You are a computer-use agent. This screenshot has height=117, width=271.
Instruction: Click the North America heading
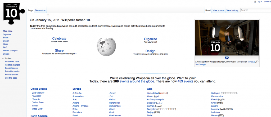click(39, 116)
